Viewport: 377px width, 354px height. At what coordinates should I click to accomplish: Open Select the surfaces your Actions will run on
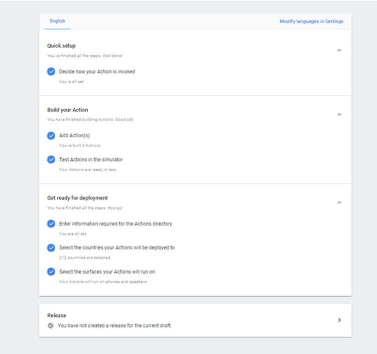pyautogui.click(x=107, y=272)
